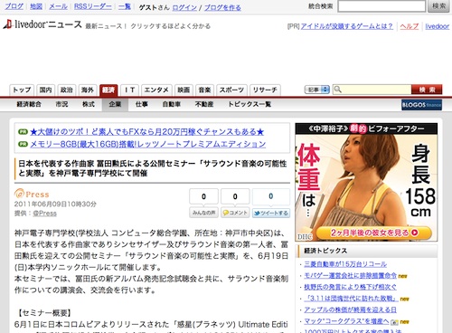Click the 2ヶ月半後の彼女を見る button
This screenshot has height=333, width=452.
tap(373, 233)
